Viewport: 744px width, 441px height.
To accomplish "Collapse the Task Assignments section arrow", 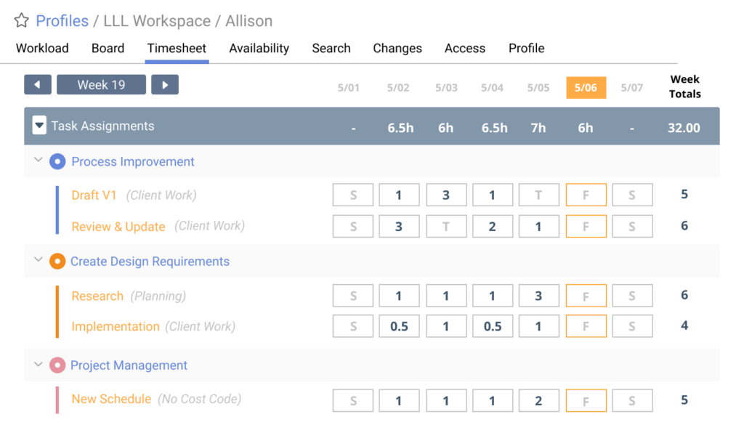I will pyautogui.click(x=40, y=126).
